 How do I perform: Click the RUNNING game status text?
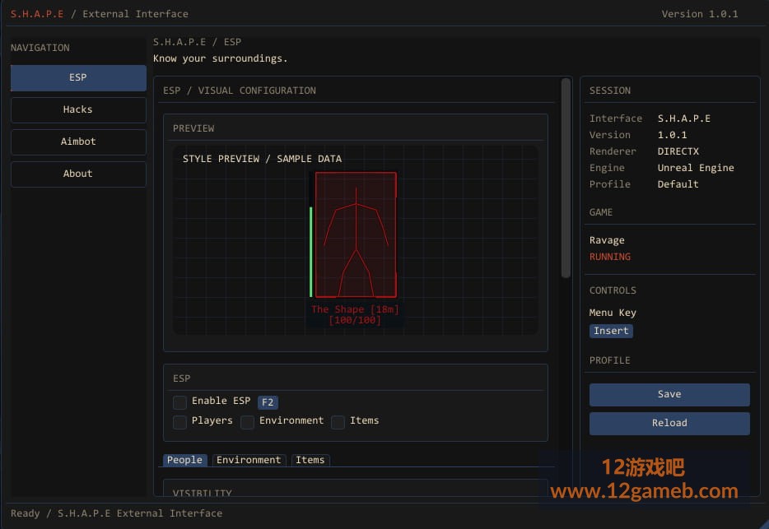click(x=610, y=257)
